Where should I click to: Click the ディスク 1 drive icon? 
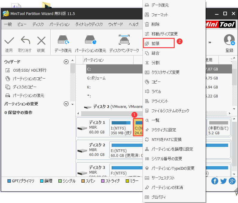[82, 128]
